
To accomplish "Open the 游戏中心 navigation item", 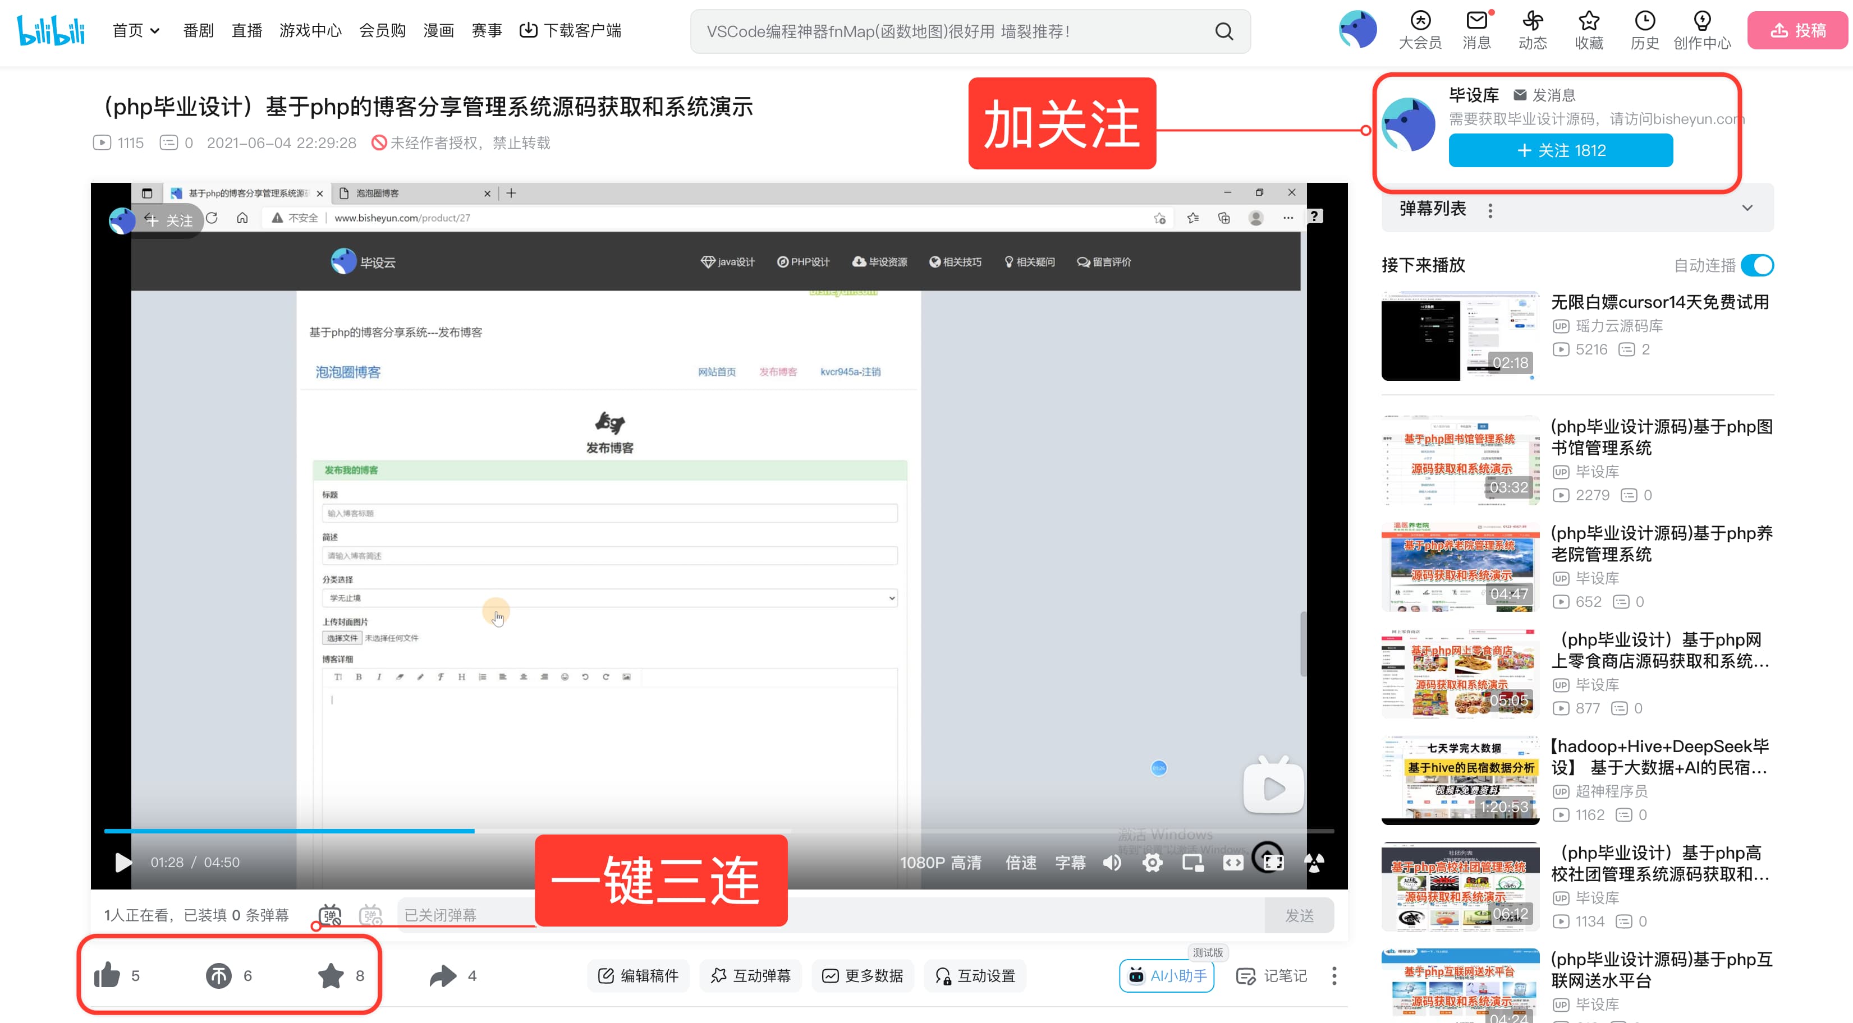I will click(x=311, y=30).
